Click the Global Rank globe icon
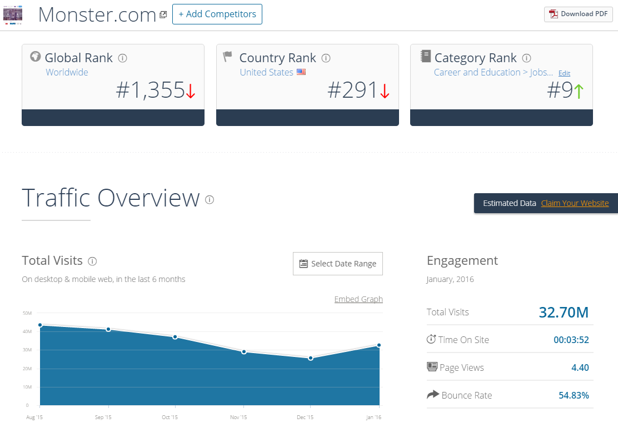The width and height of the screenshot is (618, 428). pyautogui.click(x=35, y=57)
